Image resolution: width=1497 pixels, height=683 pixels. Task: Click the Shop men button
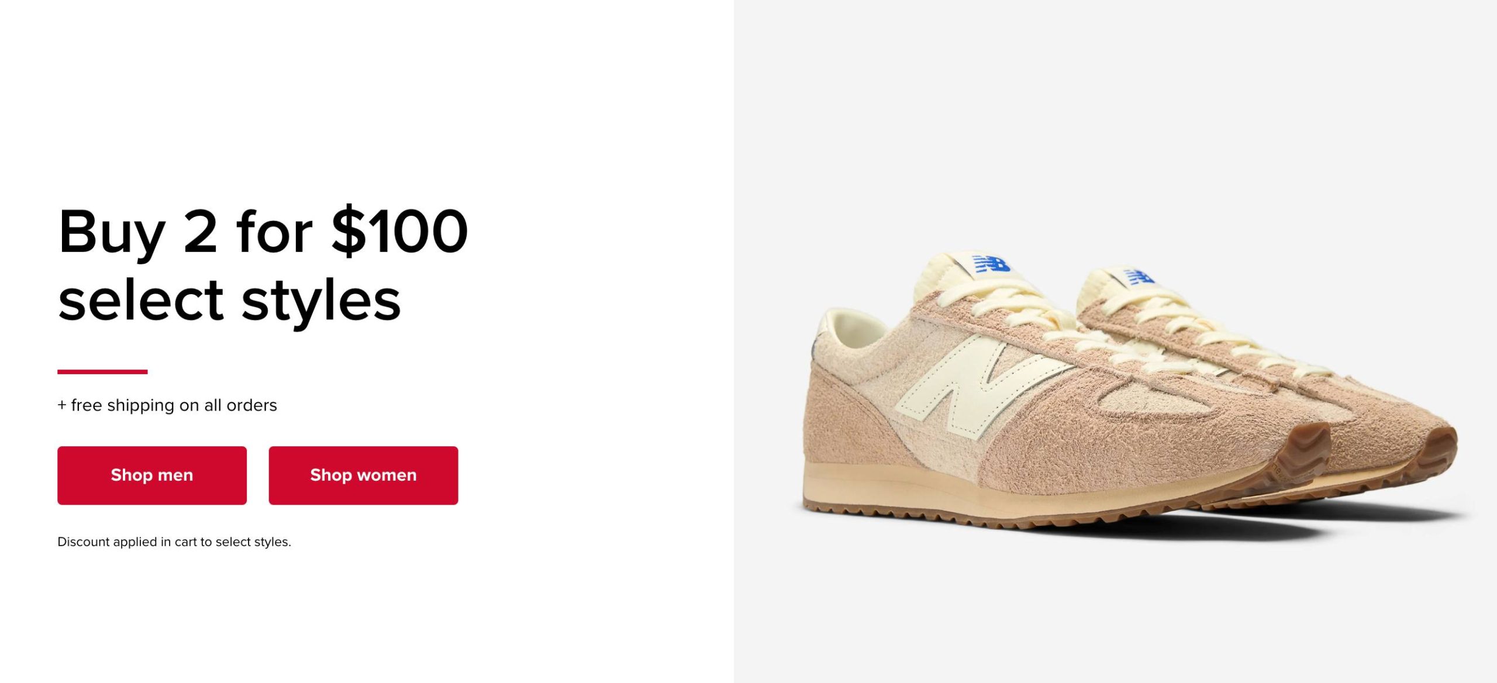point(152,475)
